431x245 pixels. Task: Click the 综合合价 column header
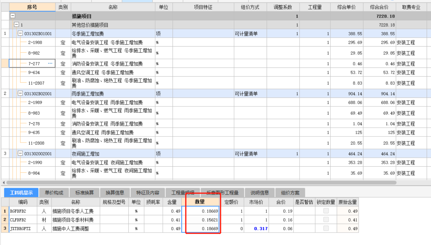(379, 7)
